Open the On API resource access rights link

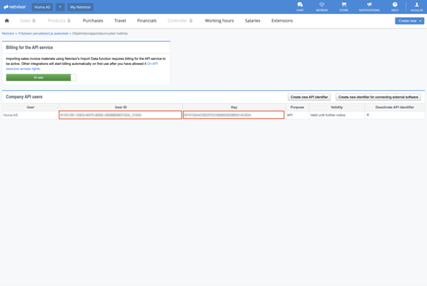pyautogui.click(x=82, y=66)
